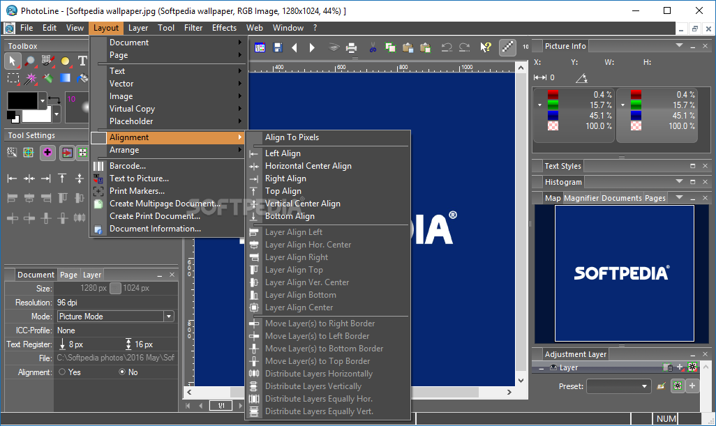Choose Horizontal Center Align
Viewport: 716px width, 426px height.
[328, 166]
